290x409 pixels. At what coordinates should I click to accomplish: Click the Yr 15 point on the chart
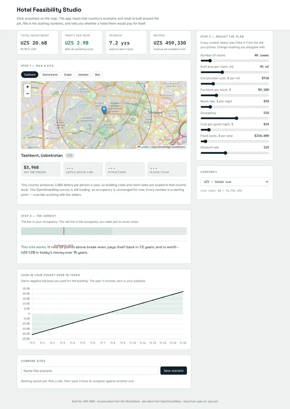pos(183,292)
